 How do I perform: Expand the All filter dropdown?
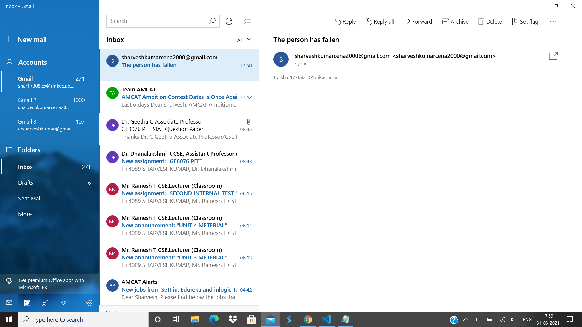click(244, 40)
